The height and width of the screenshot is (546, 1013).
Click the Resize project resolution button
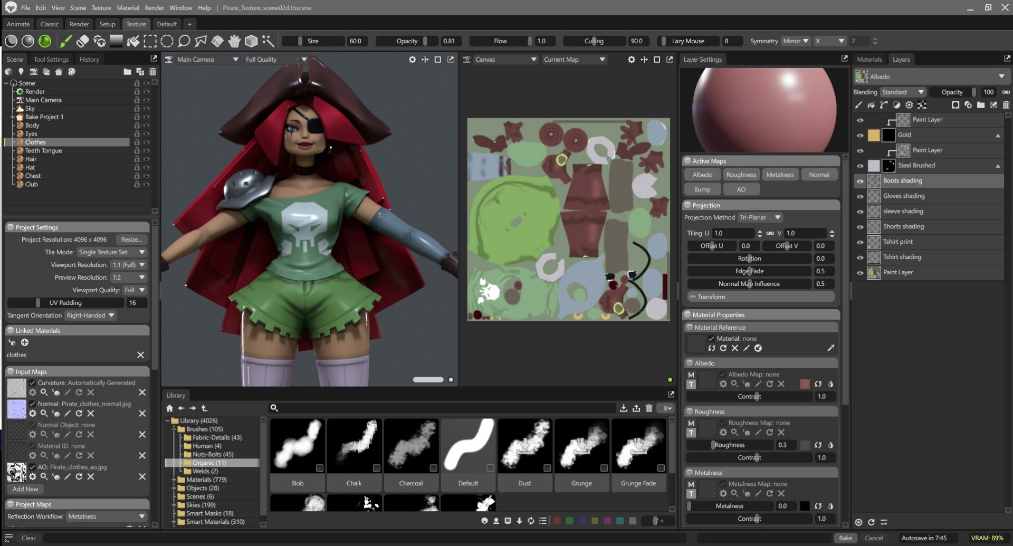(x=131, y=240)
